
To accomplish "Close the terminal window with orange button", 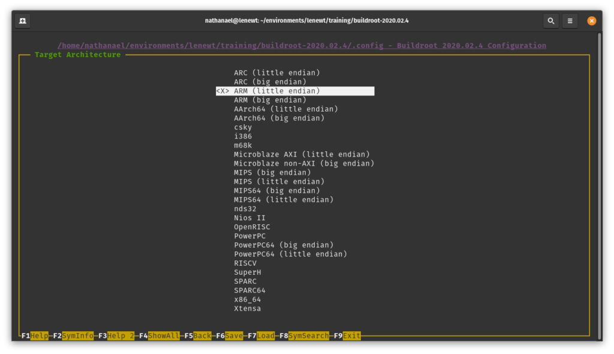I will tap(591, 21).
